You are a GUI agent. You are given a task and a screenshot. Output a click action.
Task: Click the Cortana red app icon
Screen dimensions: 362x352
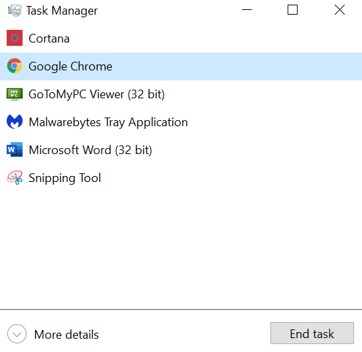(x=15, y=38)
